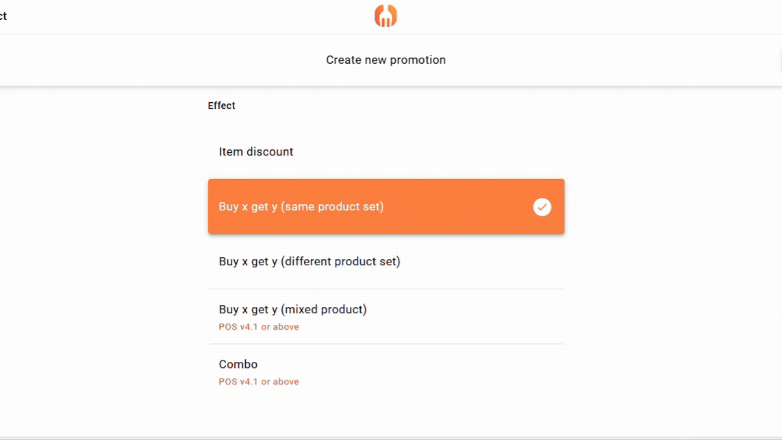Choose the Combo effect option

coord(238,364)
